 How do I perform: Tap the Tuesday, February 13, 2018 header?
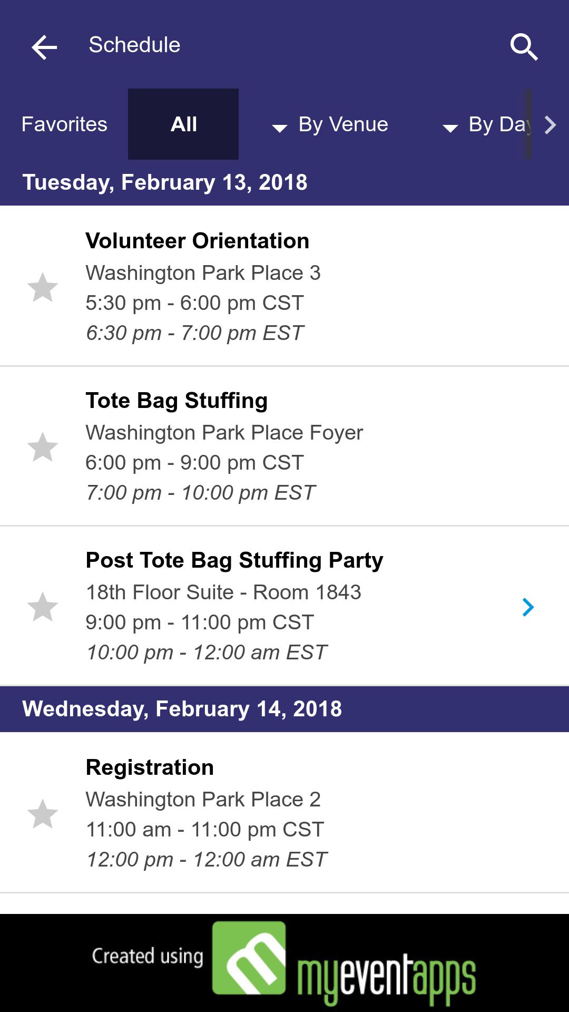point(165,182)
